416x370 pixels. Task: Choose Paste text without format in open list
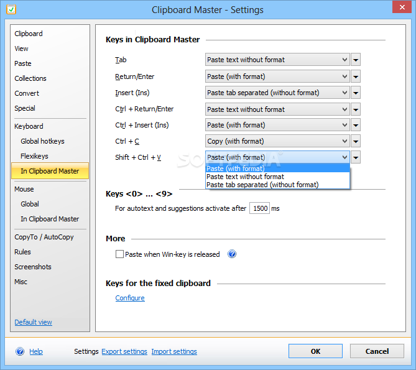point(277,177)
